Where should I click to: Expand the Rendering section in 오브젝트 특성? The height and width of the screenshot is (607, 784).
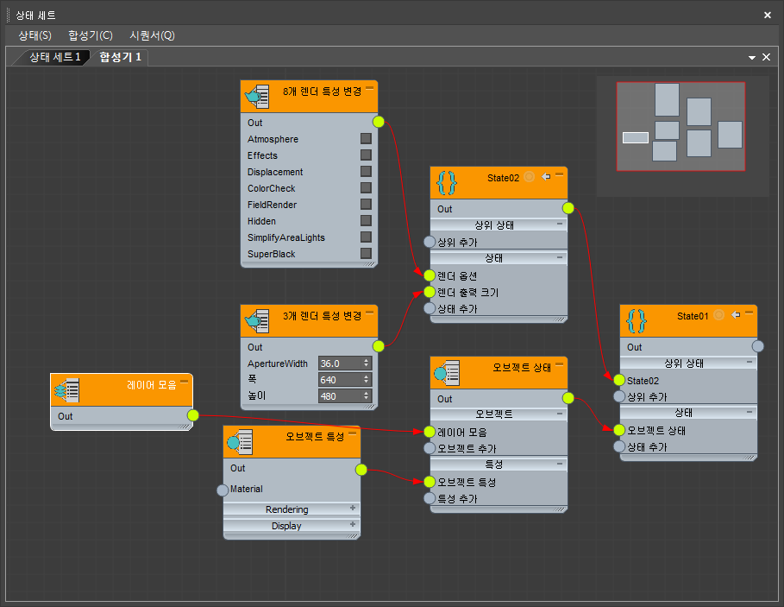click(353, 508)
